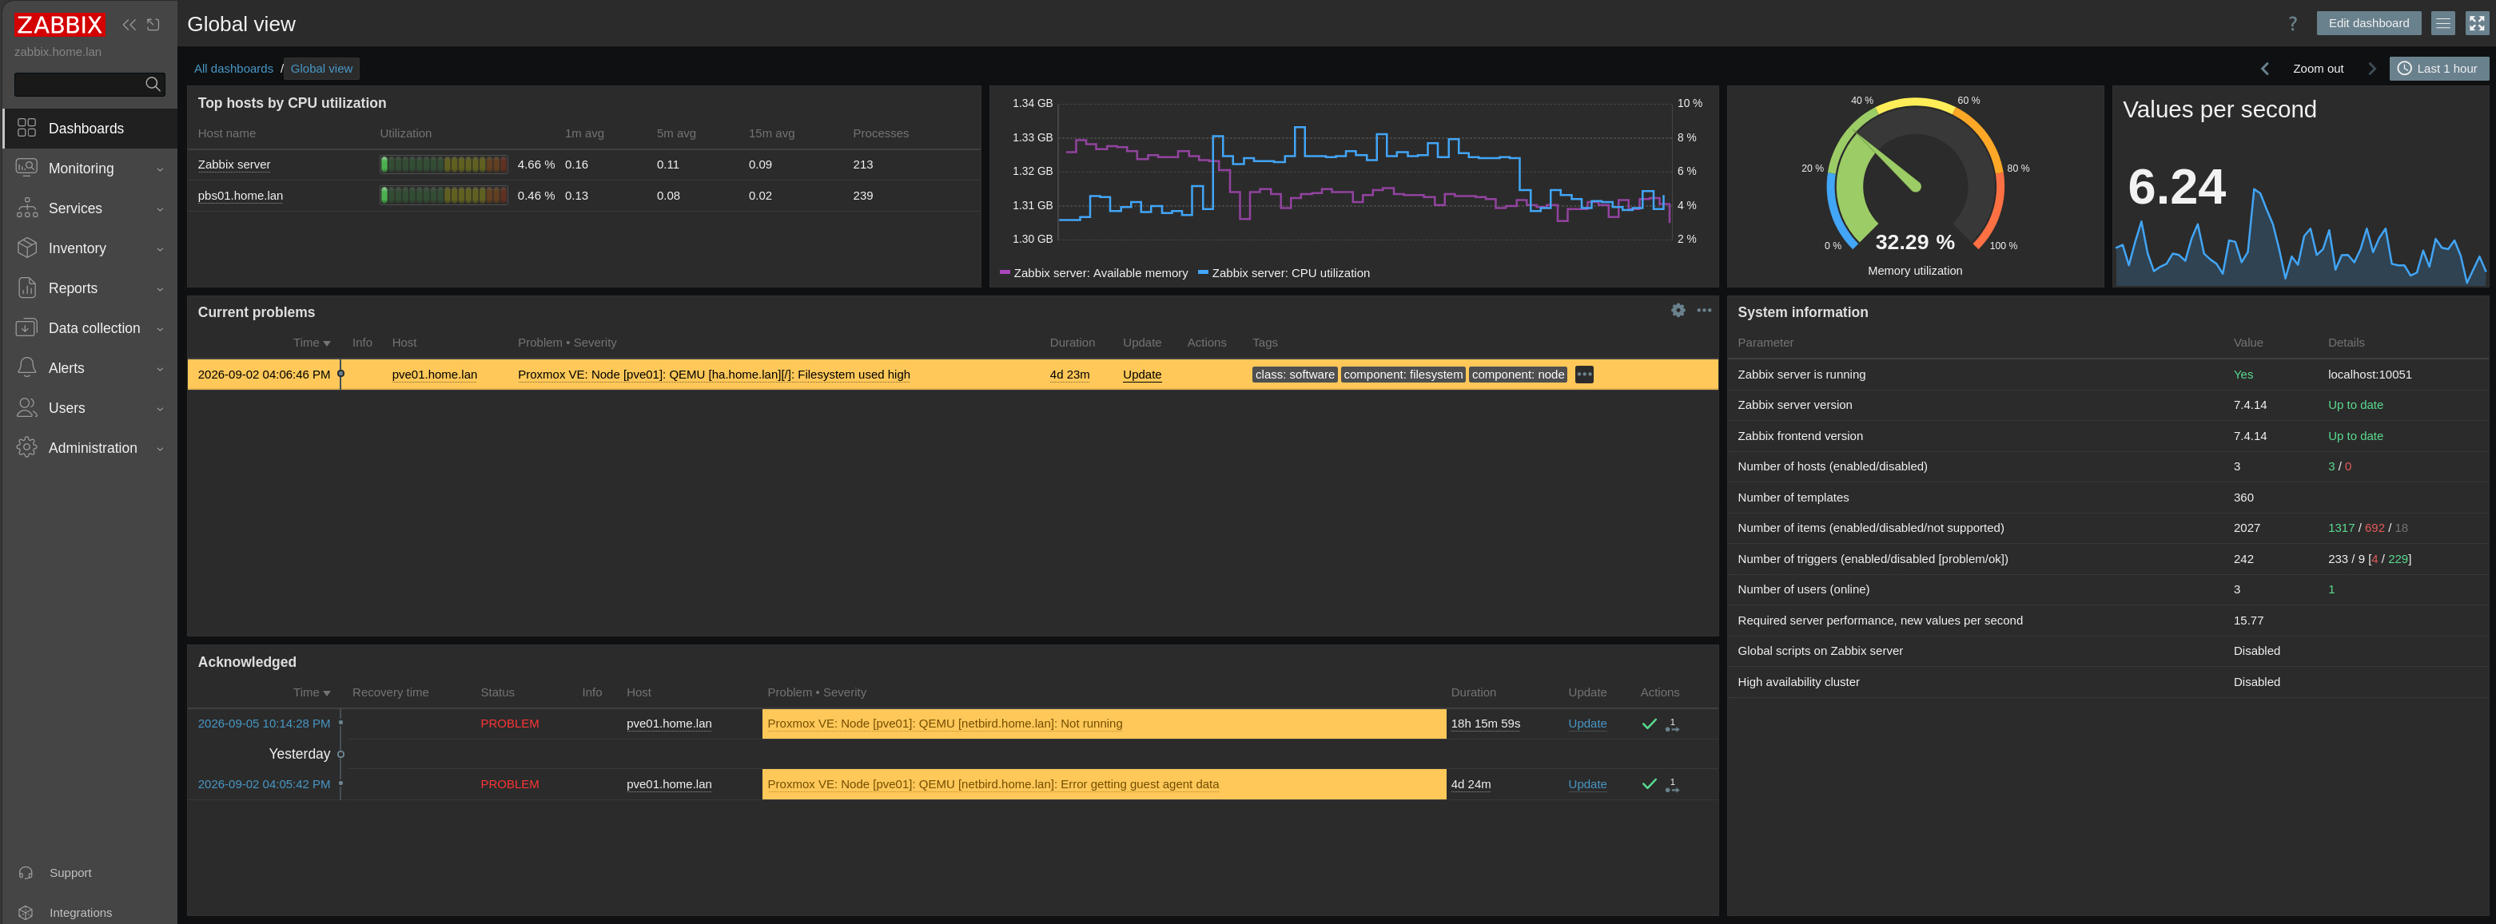
Task: Click the Global view breadcrumb tab
Action: tap(321, 69)
